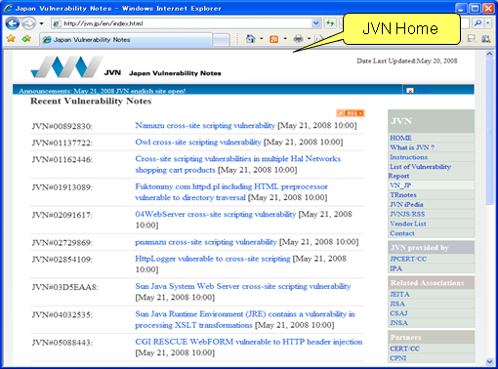Click HOME in the JVN sidebar
Screen dimensions: 498x369
400,138
